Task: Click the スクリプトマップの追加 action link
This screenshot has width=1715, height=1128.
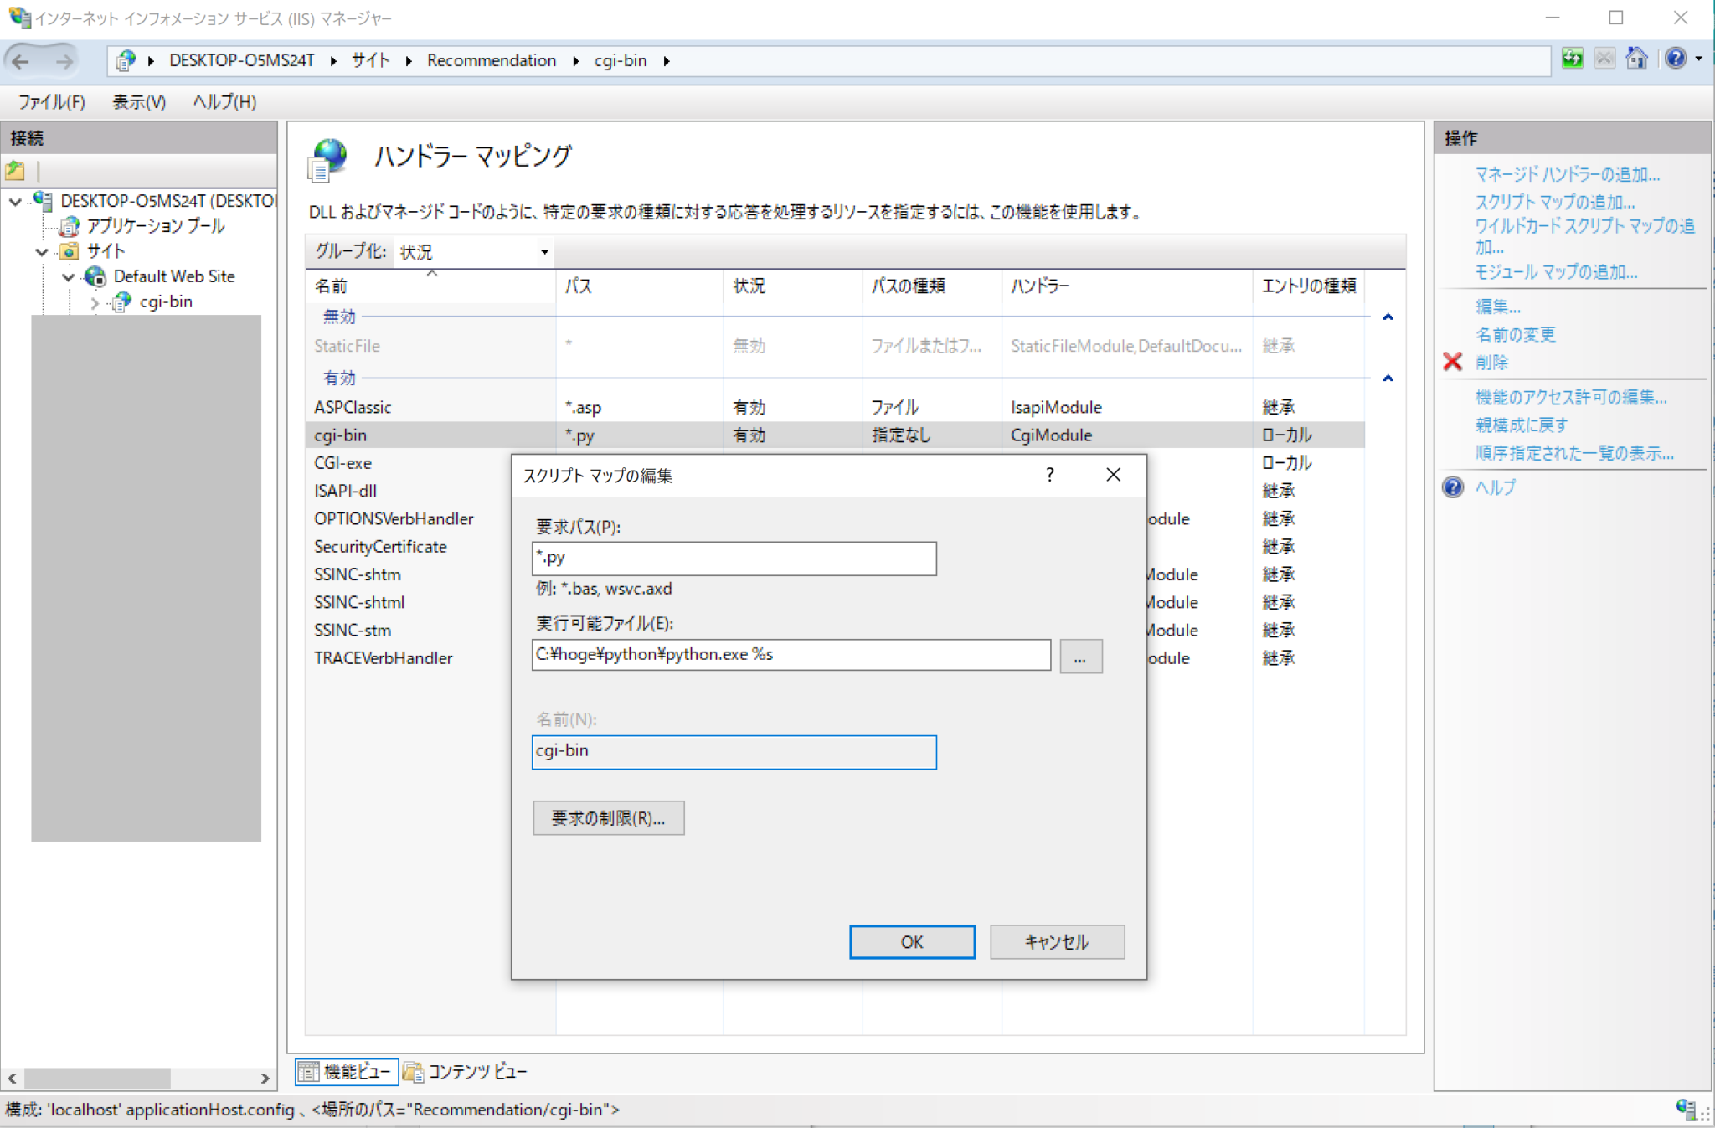Action: pos(1553,202)
